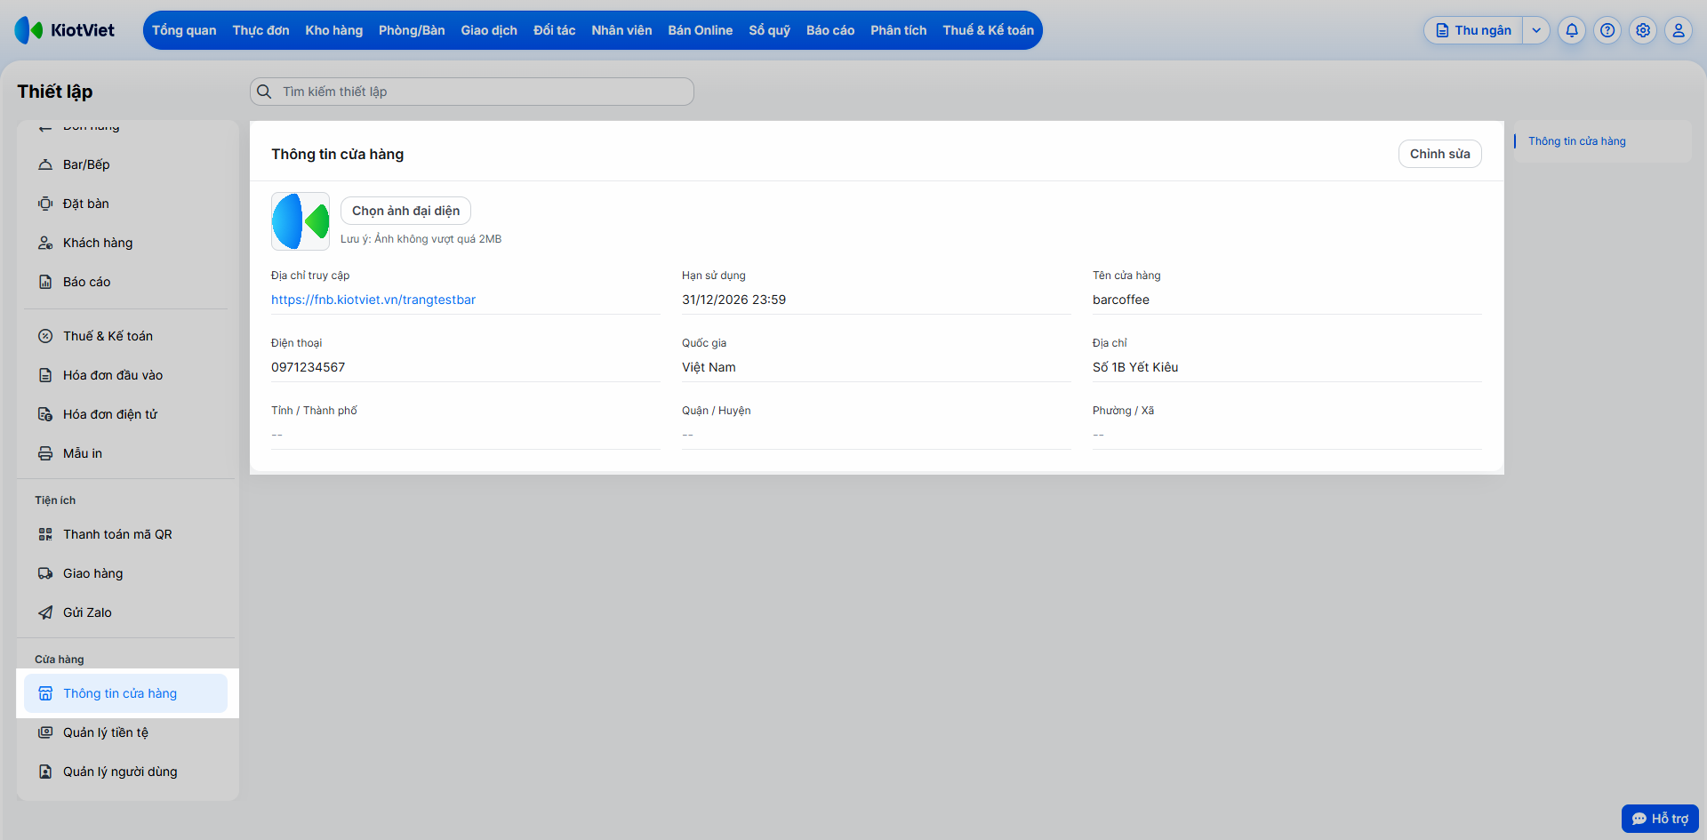Open the Hỗ trợ support chat button

click(x=1660, y=819)
